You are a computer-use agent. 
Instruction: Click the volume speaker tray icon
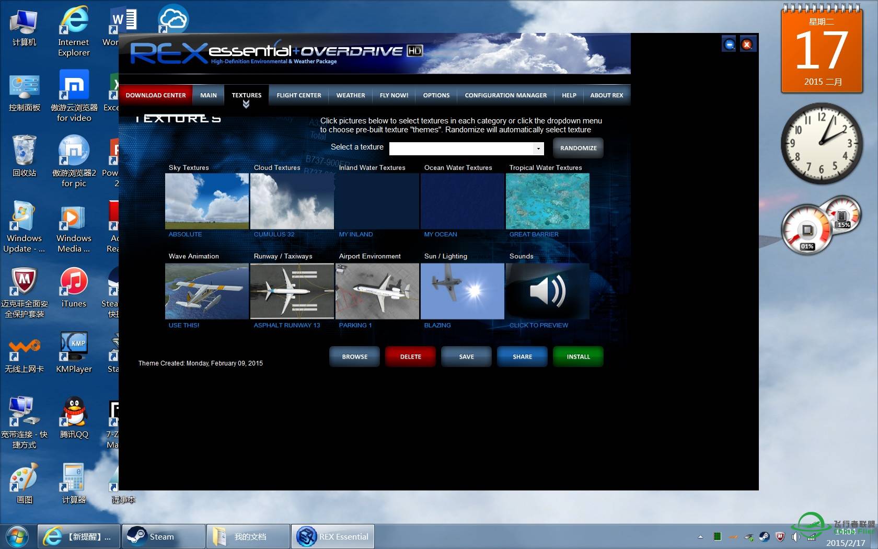coord(795,536)
